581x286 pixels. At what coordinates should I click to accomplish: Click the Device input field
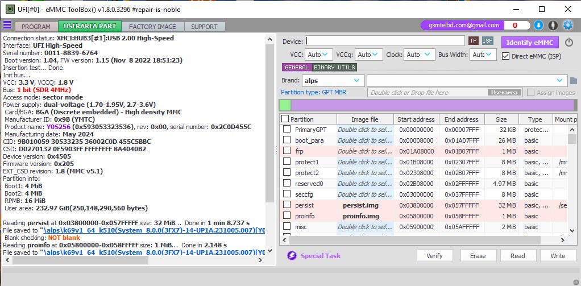click(x=385, y=41)
